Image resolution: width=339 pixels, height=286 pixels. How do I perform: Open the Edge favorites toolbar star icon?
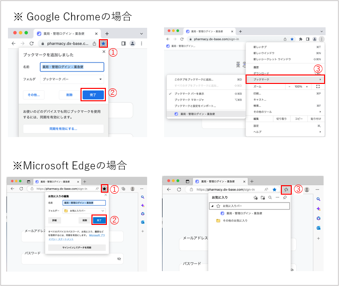click(x=286, y=189)
